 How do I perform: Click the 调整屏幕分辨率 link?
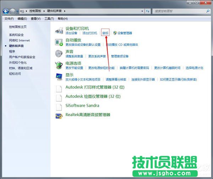(116, 80)
